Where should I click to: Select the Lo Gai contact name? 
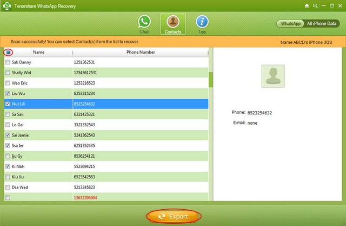point(18,125)
